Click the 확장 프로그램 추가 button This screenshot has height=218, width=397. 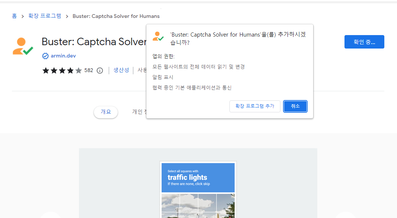pyautogui.click(x=255, y=106)
